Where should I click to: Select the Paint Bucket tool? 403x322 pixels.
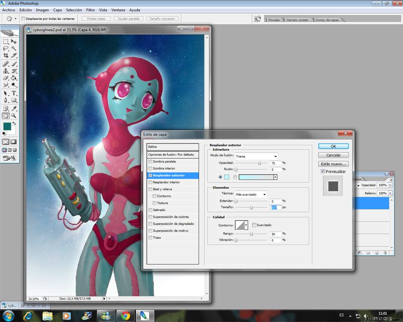pyautogui.click(x=14, y=78)
